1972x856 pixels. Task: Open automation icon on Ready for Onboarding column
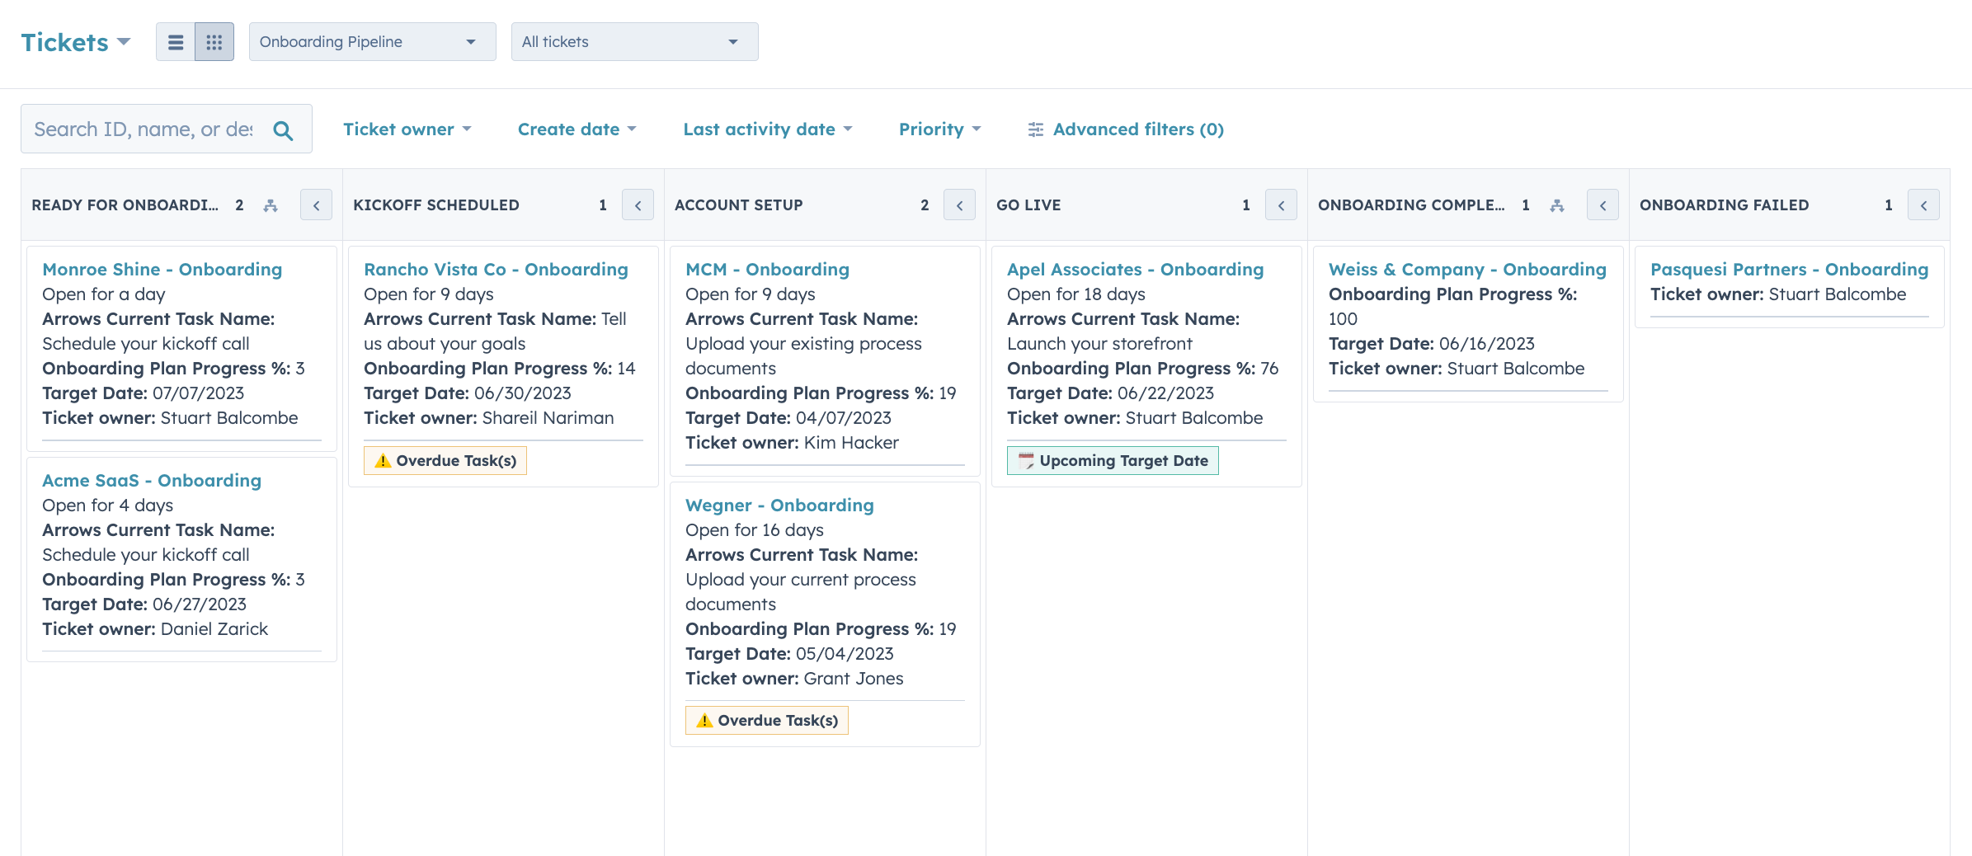click(272, 205)
